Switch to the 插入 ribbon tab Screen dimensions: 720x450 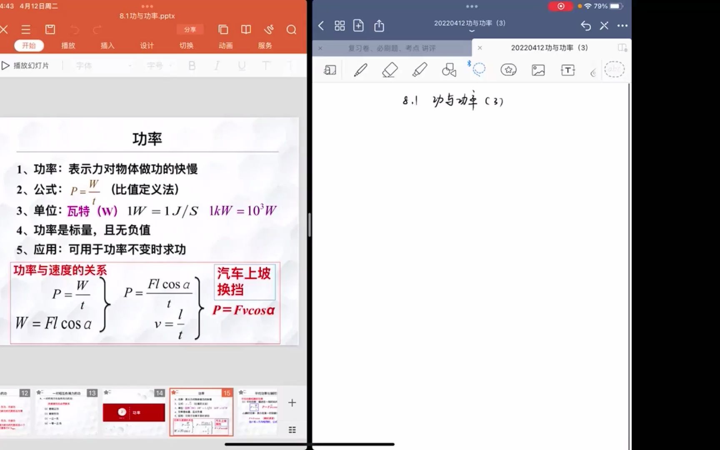point(107,46)
